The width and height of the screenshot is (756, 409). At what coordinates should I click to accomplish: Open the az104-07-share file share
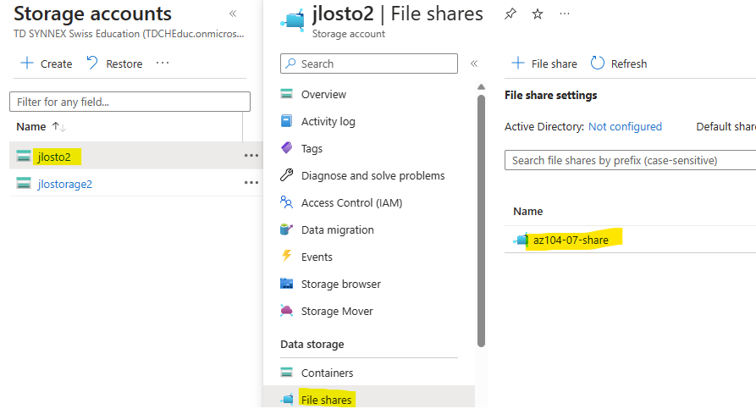coord(571,240)
